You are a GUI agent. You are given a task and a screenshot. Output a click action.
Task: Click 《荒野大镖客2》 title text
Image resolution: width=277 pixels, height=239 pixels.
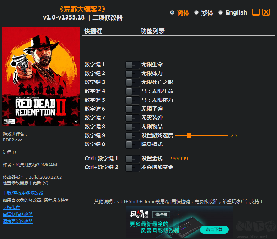[x=83, y=9]
